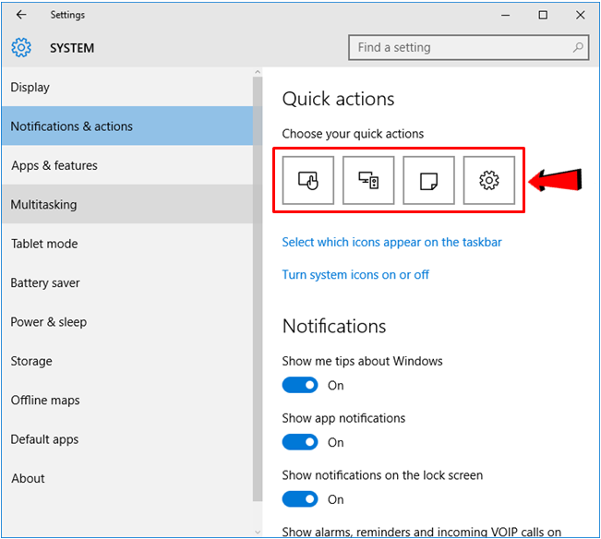Click the Find a setting search field

(468, 47)
